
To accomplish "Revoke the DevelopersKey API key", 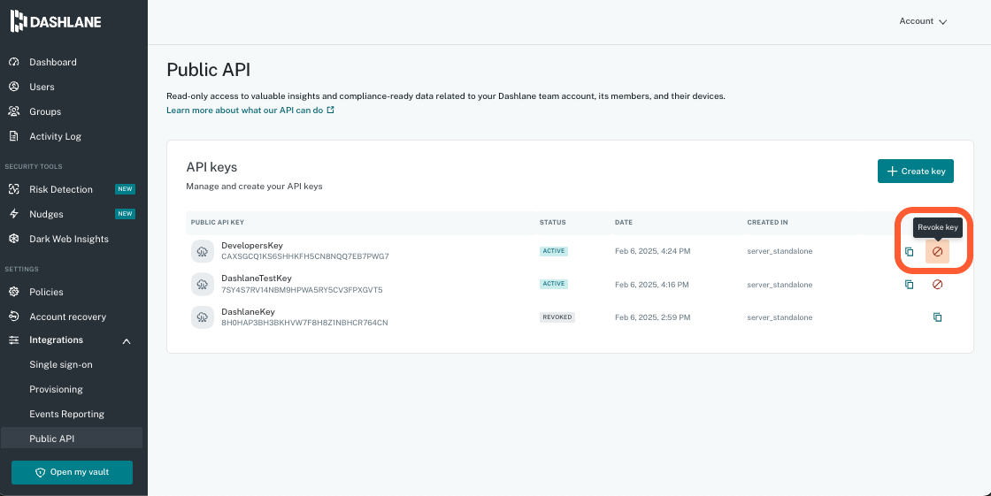I will coord(937,252).
